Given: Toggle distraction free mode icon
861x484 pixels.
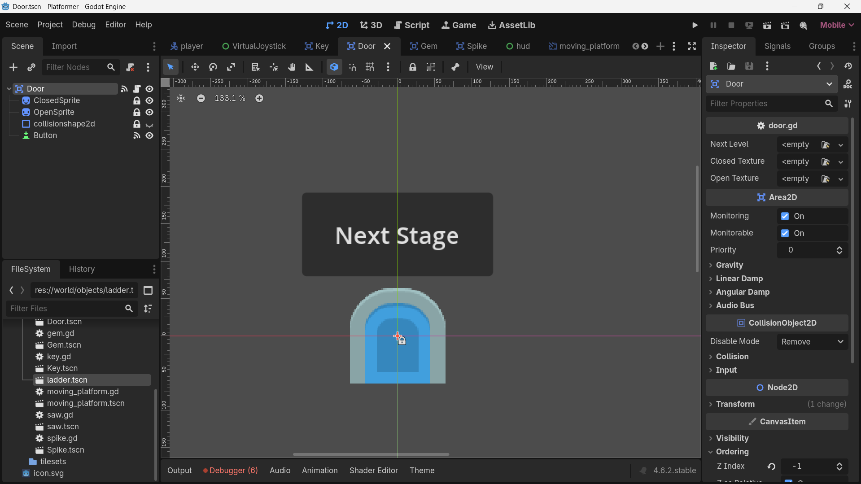Looking at the screenshot, I should tap(692, 46).
